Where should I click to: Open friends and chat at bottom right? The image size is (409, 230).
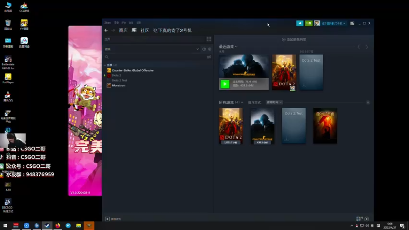[x=363, y=219]
